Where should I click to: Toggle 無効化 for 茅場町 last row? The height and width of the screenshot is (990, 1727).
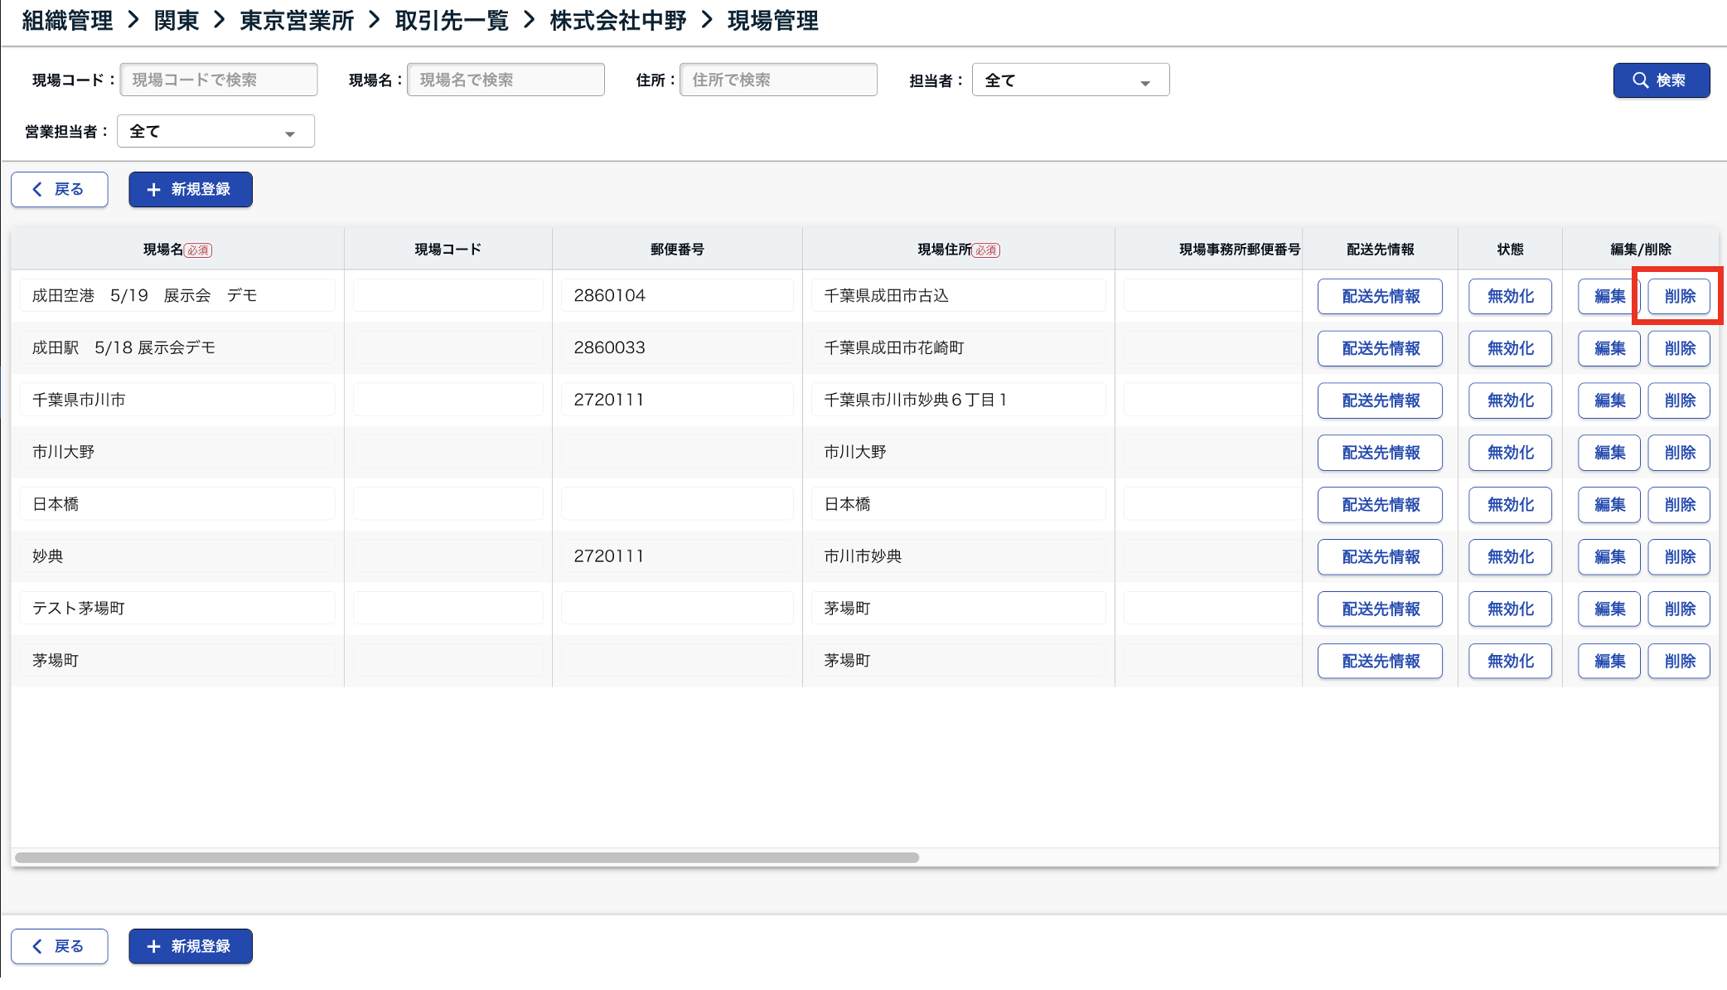tap(1510, 662)
